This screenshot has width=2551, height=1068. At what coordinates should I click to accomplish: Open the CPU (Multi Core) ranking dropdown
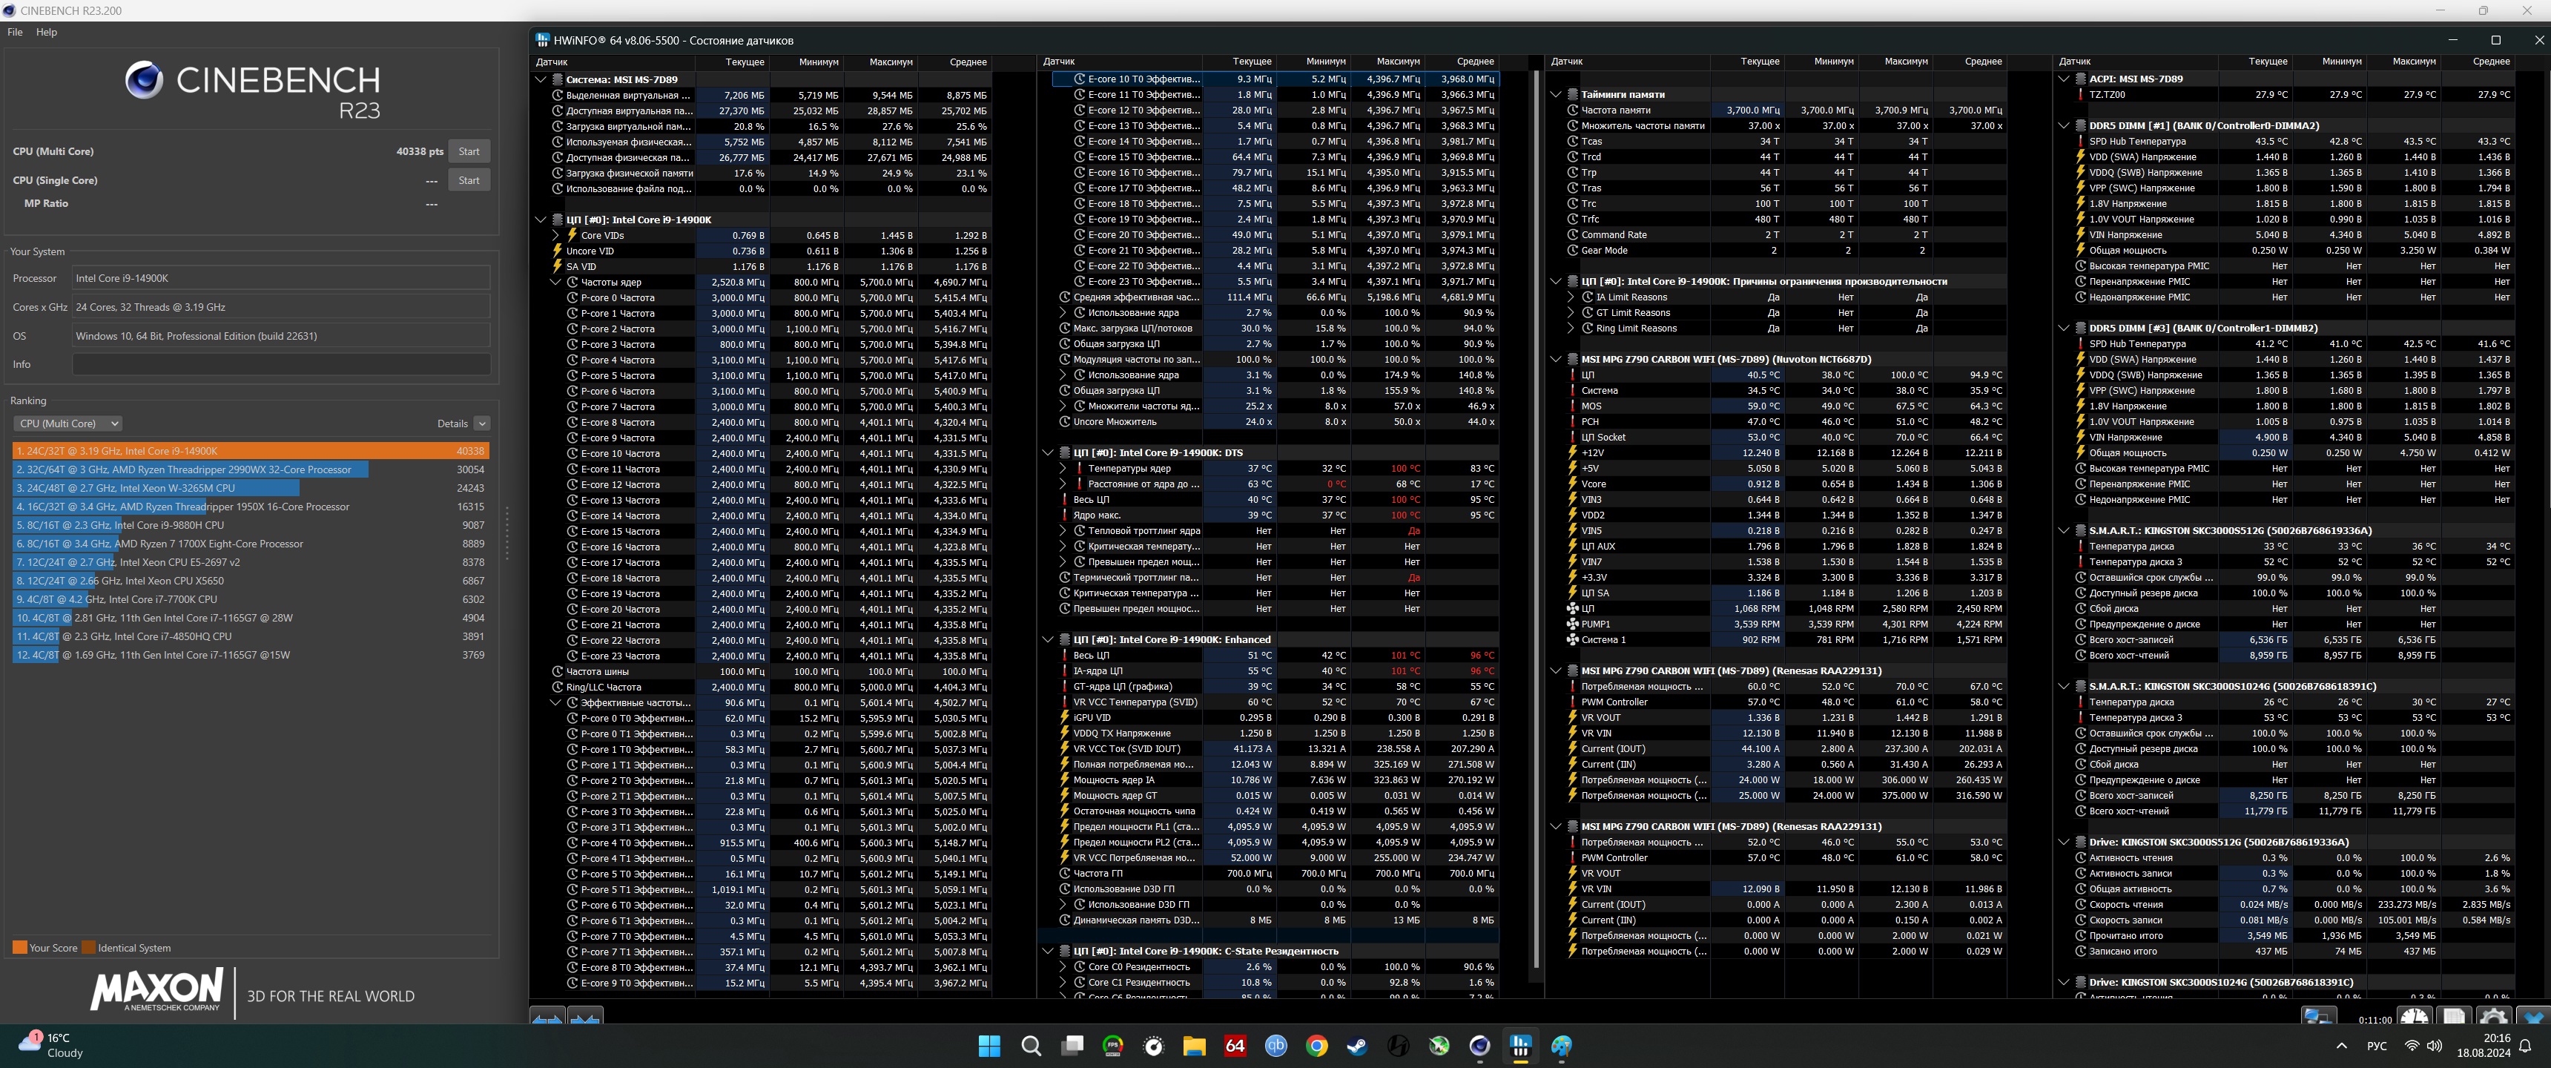tap(67, 423)
